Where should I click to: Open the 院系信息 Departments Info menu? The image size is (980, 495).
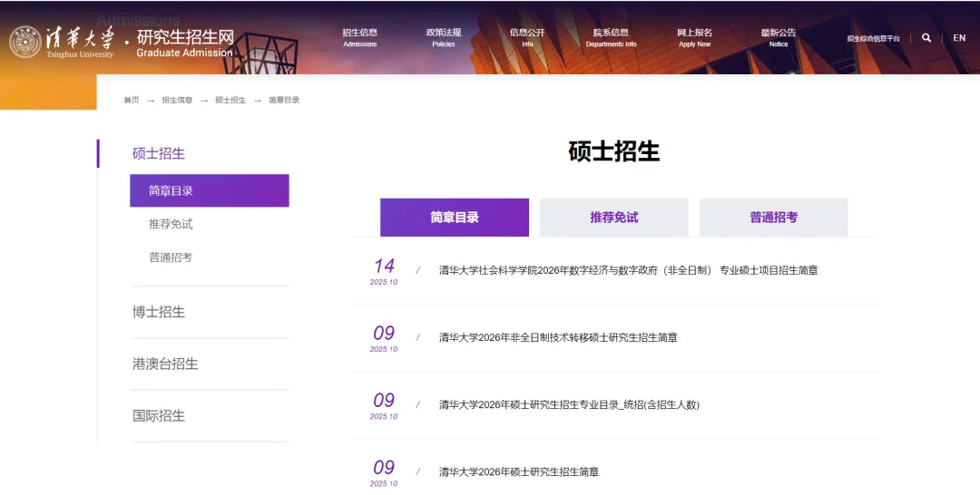point(612,37)
